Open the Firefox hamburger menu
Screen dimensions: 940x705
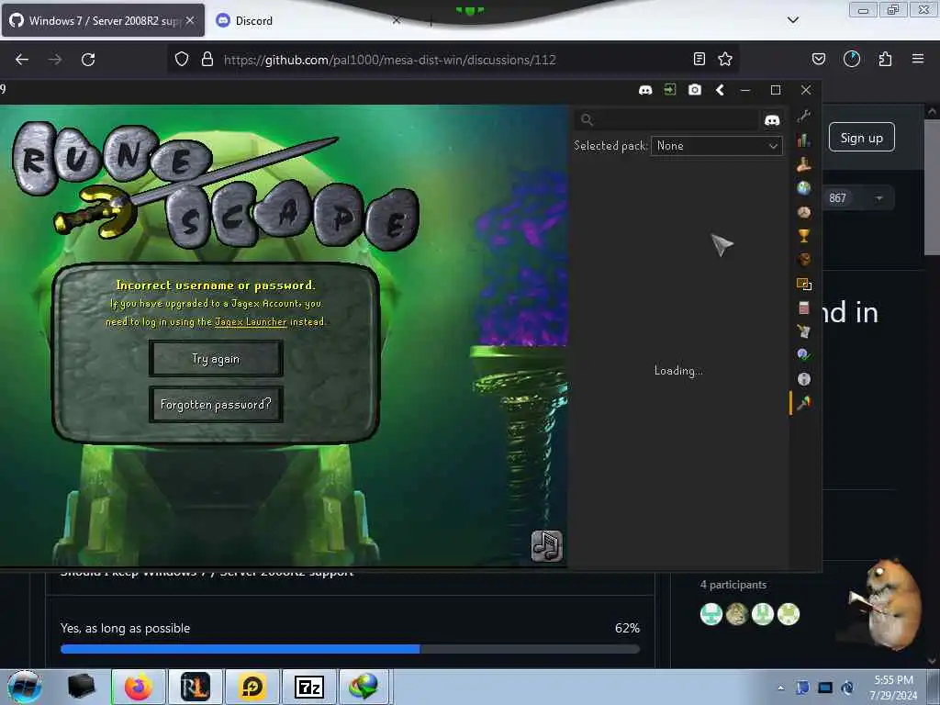pyautogui.click(x=917, y=59)
